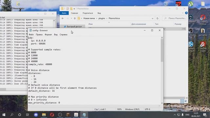
Task: Switch to Notepad taskbar button
Action: pos(84,115)
